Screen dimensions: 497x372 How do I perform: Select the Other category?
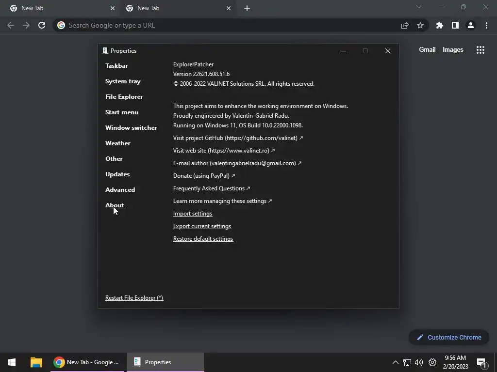click(x=114, y=159)
